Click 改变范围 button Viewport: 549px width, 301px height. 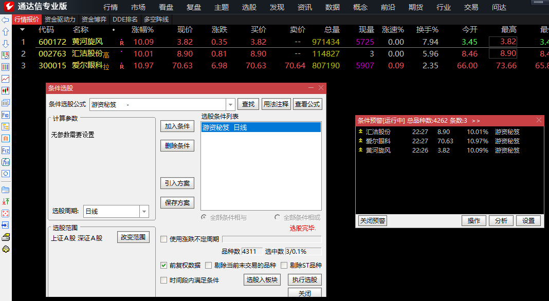(133, 237)
